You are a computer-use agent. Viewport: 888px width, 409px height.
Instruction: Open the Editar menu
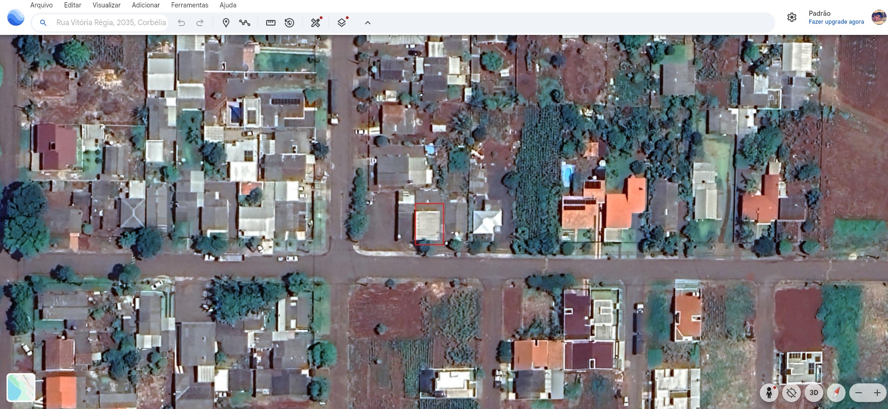tap(73, 5)
